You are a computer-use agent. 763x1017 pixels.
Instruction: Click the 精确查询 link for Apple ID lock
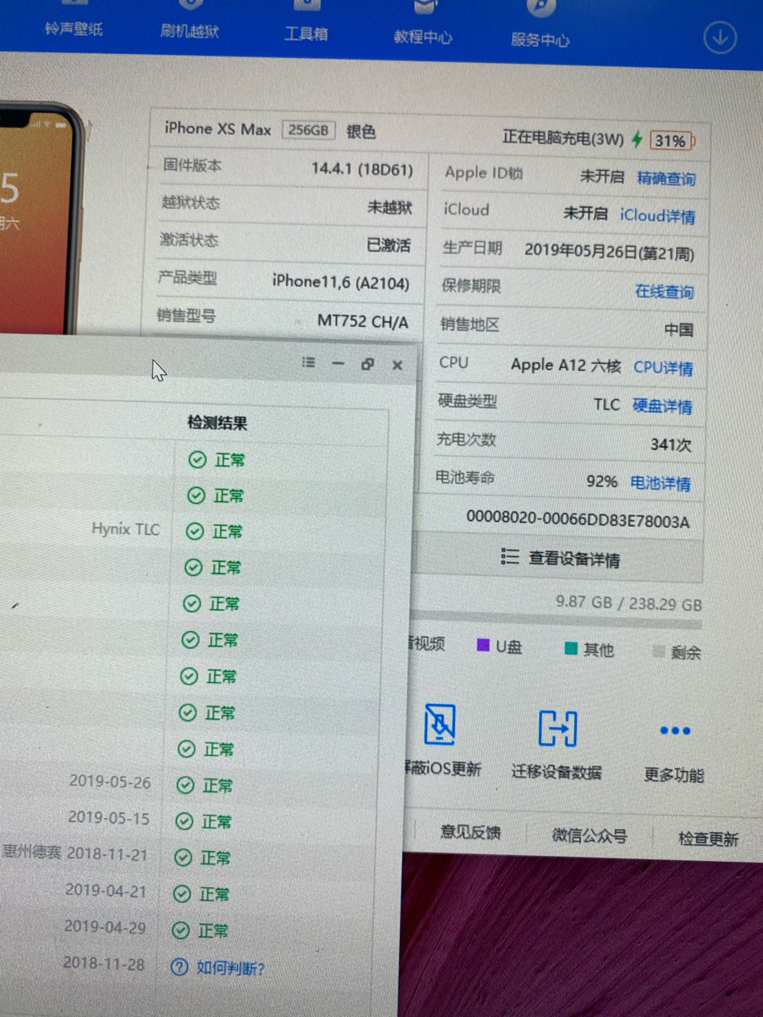[666, 178]
